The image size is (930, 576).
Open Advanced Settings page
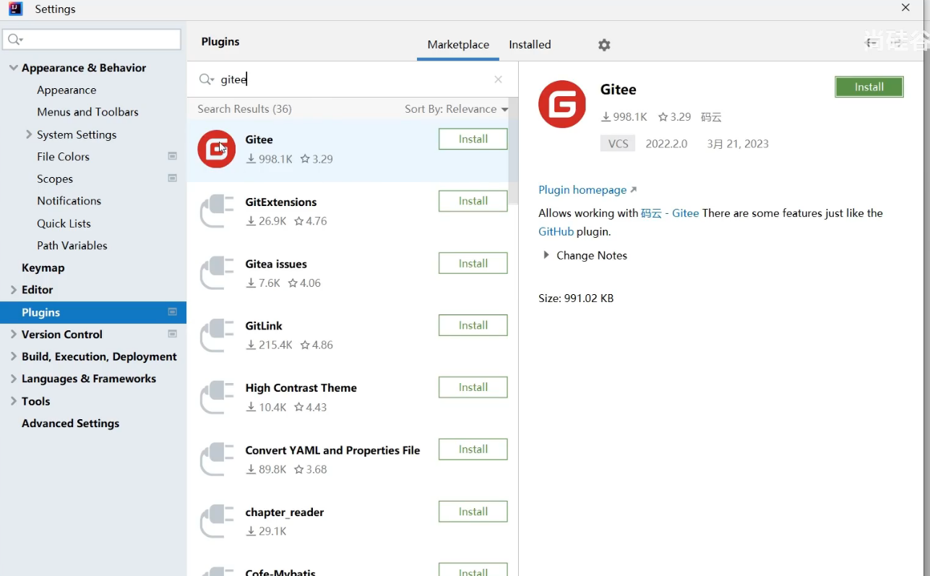tap(70, 424)
